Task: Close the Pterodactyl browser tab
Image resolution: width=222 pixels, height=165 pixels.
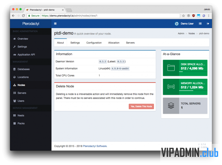Action: [x=63, y=10]
